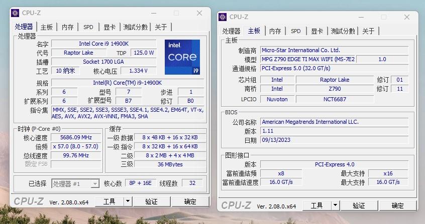Open the SPD tab in left CPU-Z window
This screenshot has height=224, width=425.
pyautogui.click(x=88, y=27)
